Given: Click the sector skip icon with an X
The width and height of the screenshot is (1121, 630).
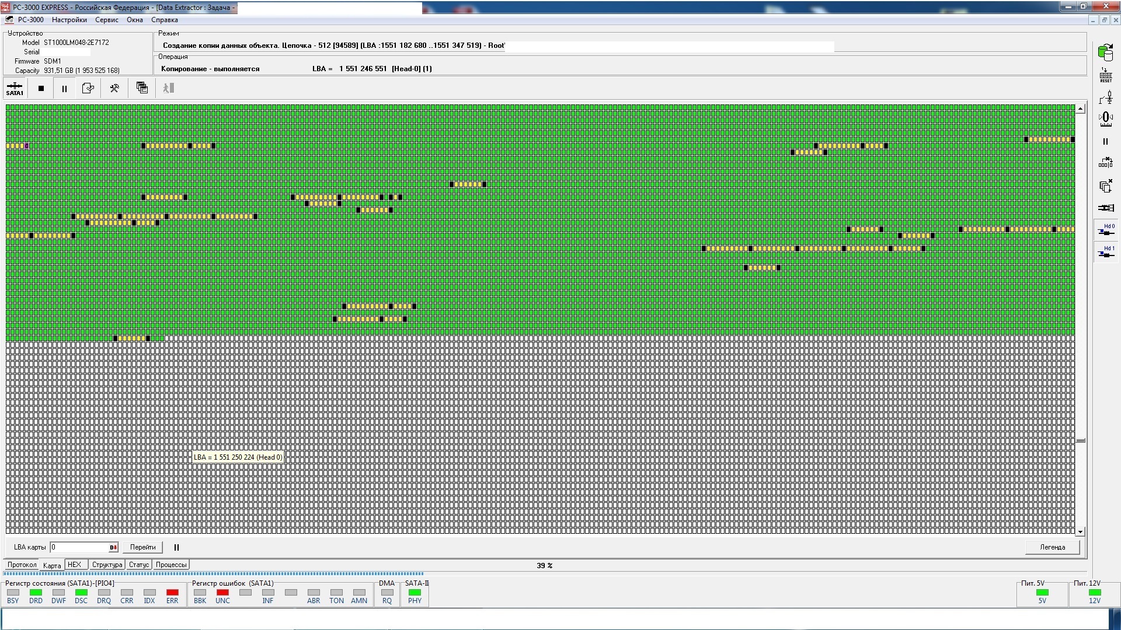Looking at the screenshot, I should point(1105,163).
